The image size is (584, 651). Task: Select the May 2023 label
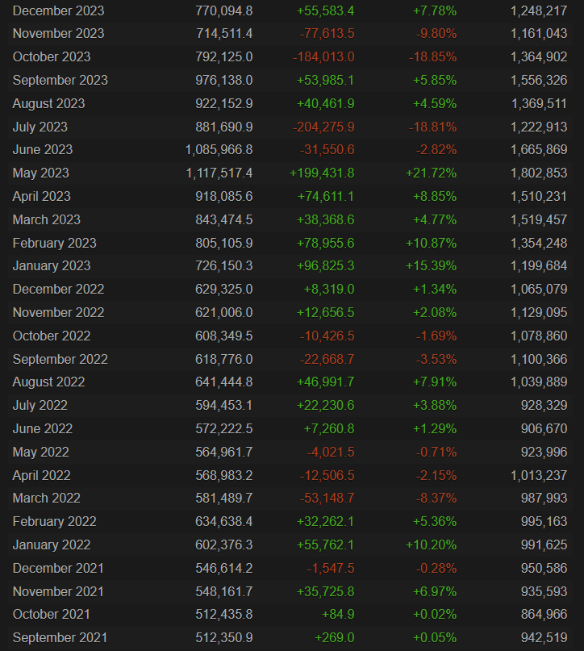pyautogui.click(x=40, y=173)
